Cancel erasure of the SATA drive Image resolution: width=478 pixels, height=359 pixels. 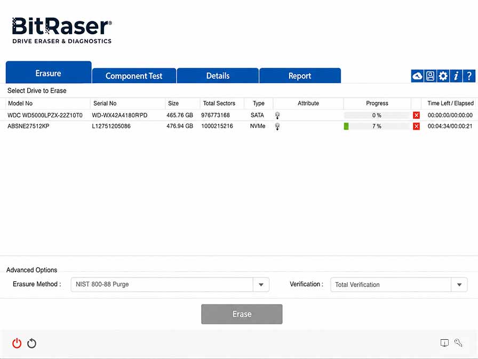pos(417,115)
